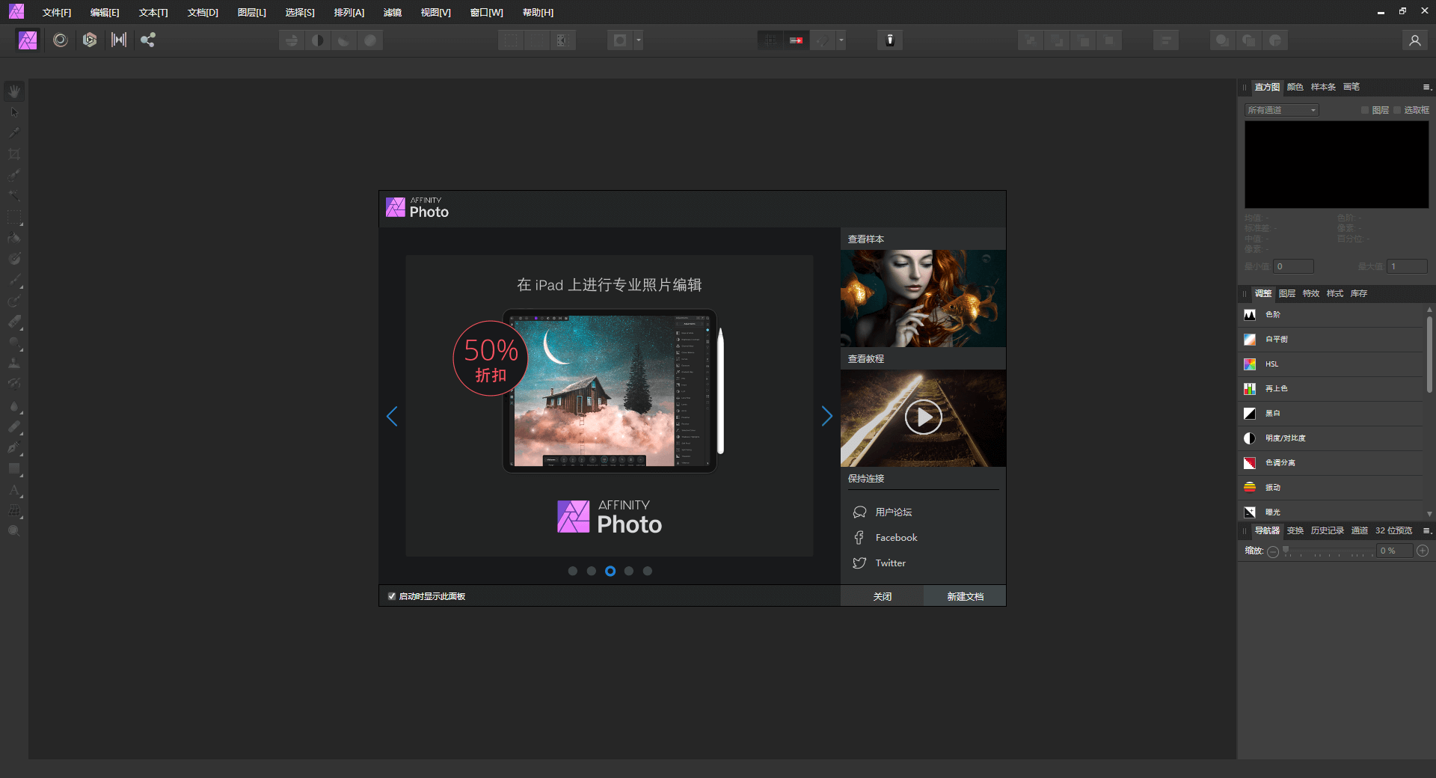Image resolution: width=1436 pixels, height=778 pixels.
Task: Click the zoom in plus button
Action: coord(1423,551)
